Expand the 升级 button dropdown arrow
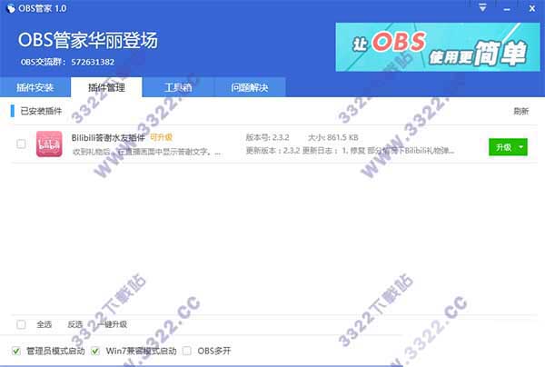The width and height of the screenshot is (545, 367). 521,147
